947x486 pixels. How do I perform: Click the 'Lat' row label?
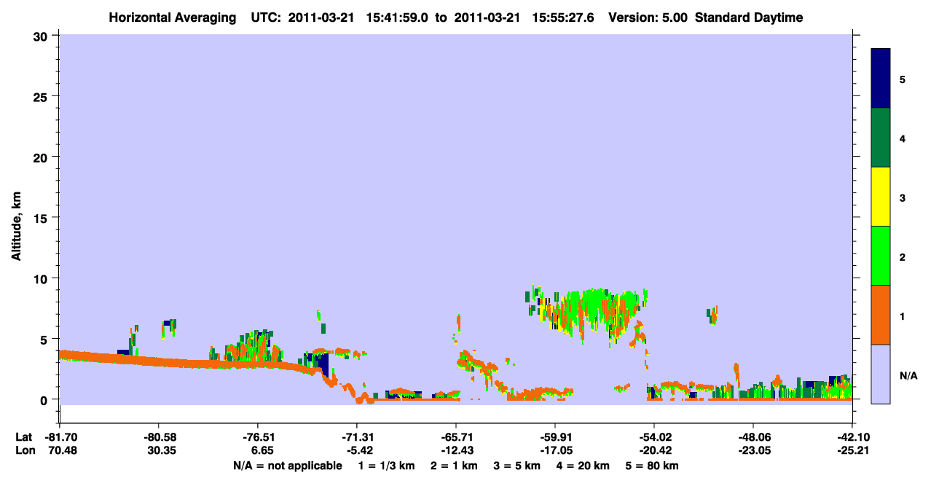(24, 437)
